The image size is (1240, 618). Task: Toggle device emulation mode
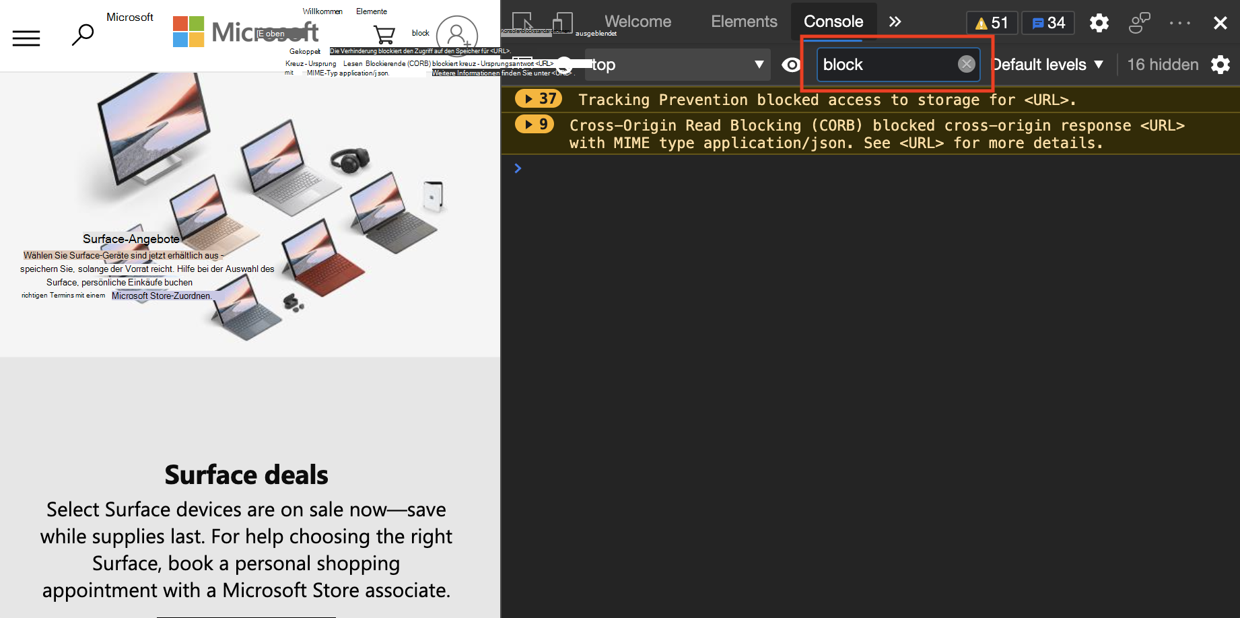pos(562,22)
